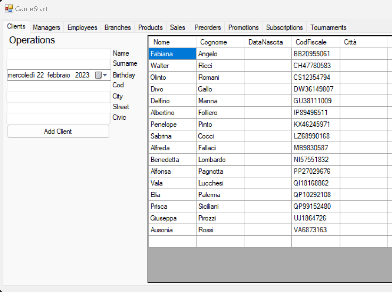This screenshot has height=292, width=392.
Task: Click the cell with code QP99152480
Action: 316,206
